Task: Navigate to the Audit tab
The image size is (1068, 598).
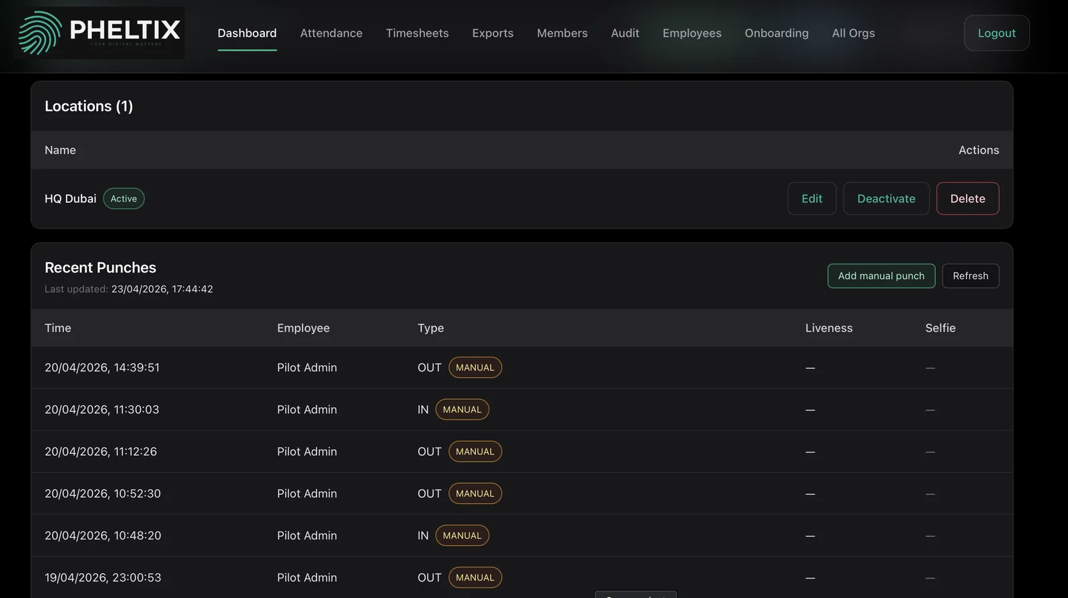Action: pyautogui.click(x=625, y=33)
